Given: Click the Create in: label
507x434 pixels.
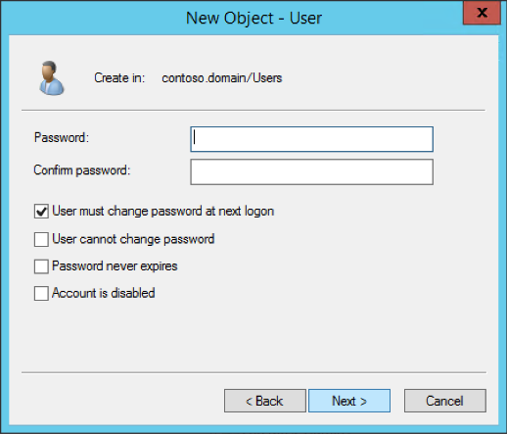Looking at the screenshot, I should (x=119, y=78).
